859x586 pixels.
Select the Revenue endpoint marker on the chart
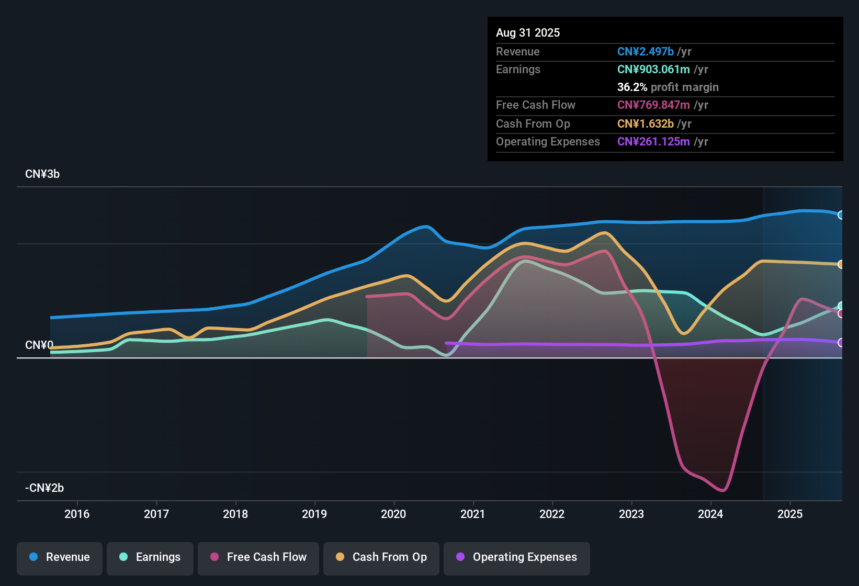click(x=841, y=215)
